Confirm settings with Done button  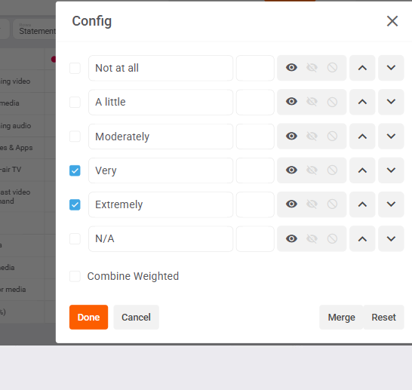[x=88, y=318]
